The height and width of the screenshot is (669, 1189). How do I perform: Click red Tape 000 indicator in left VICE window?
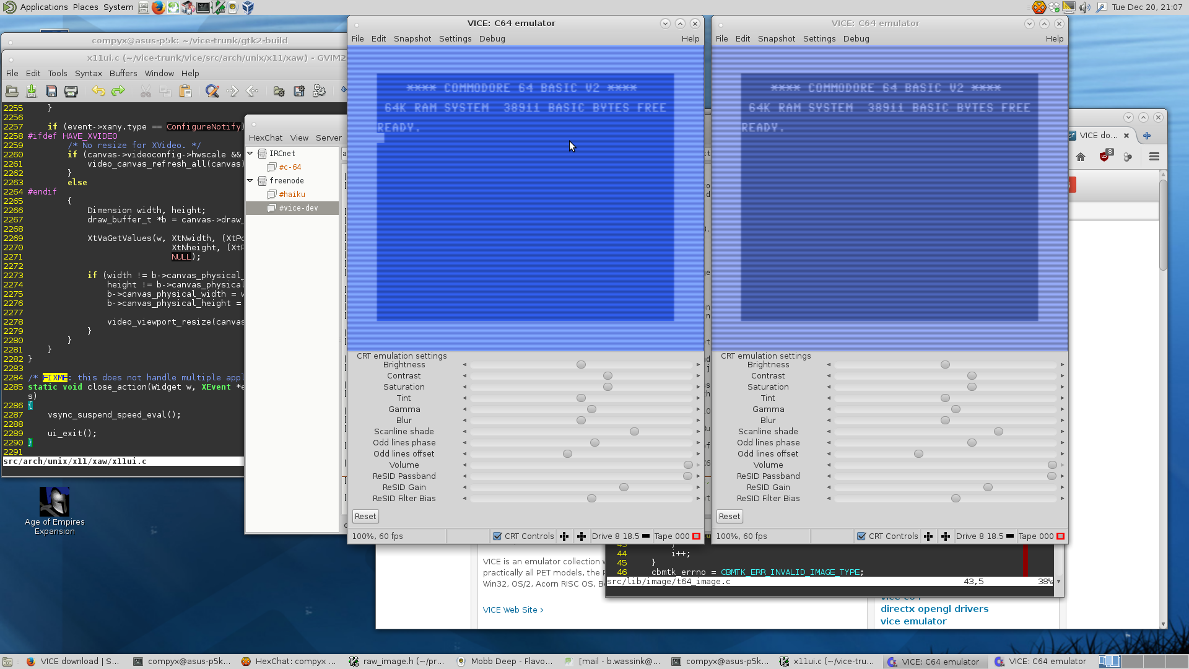click(696, 536)
